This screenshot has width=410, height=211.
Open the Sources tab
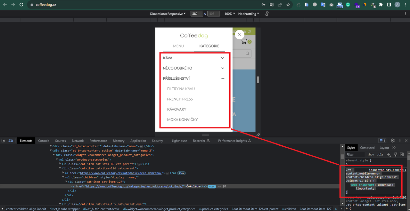(60, 141)
